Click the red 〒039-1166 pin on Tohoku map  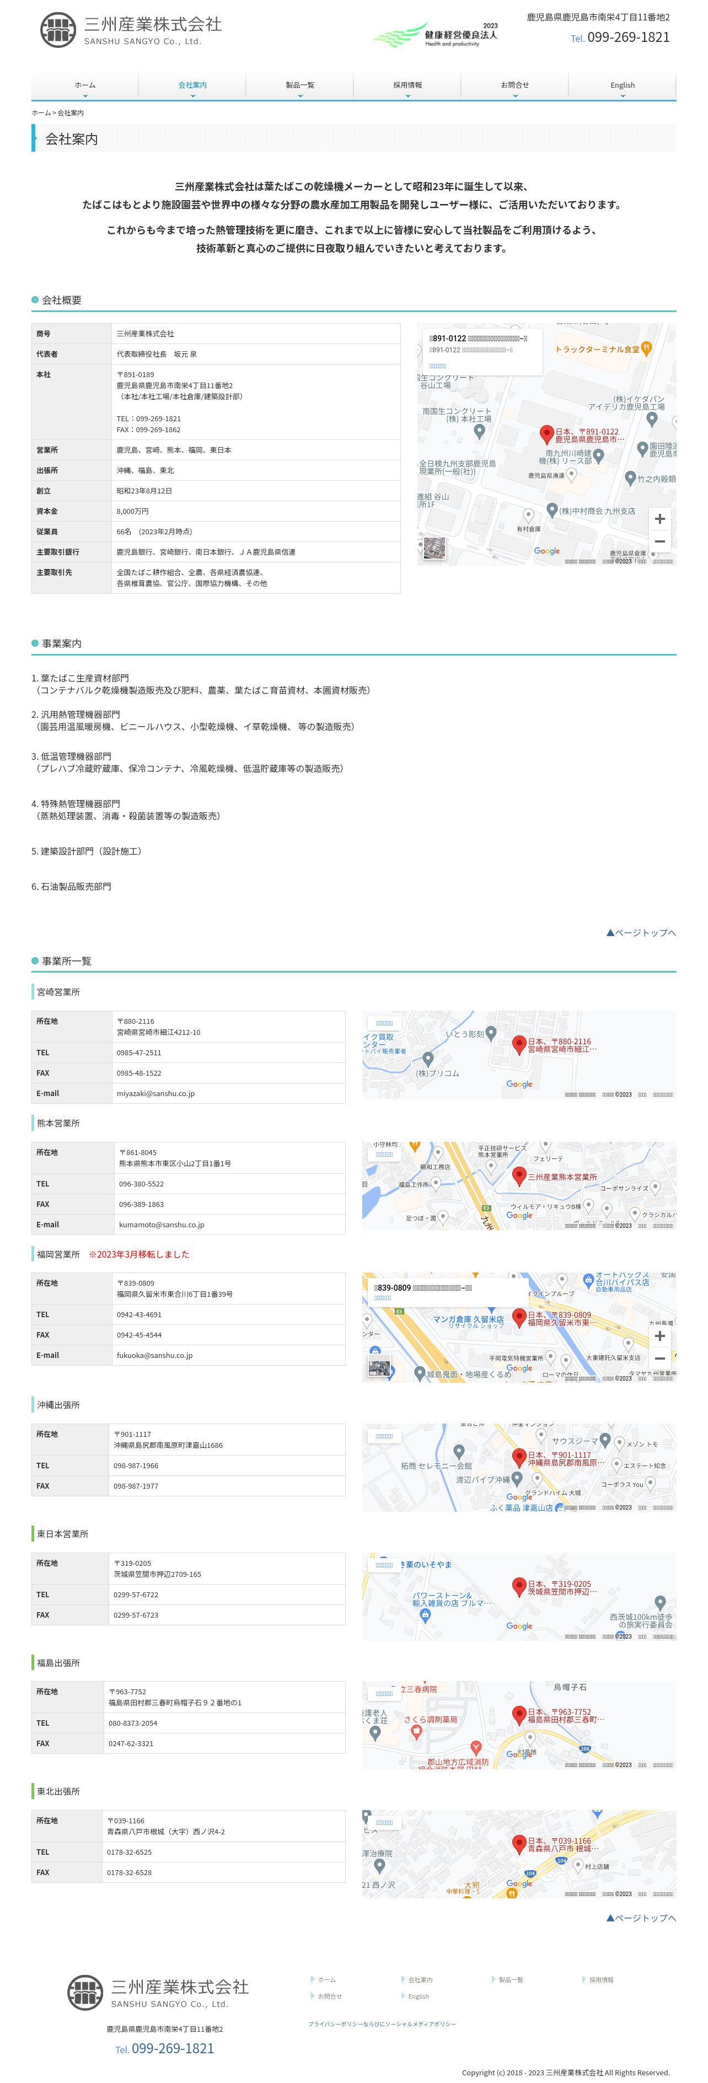tap(519, 1844)
